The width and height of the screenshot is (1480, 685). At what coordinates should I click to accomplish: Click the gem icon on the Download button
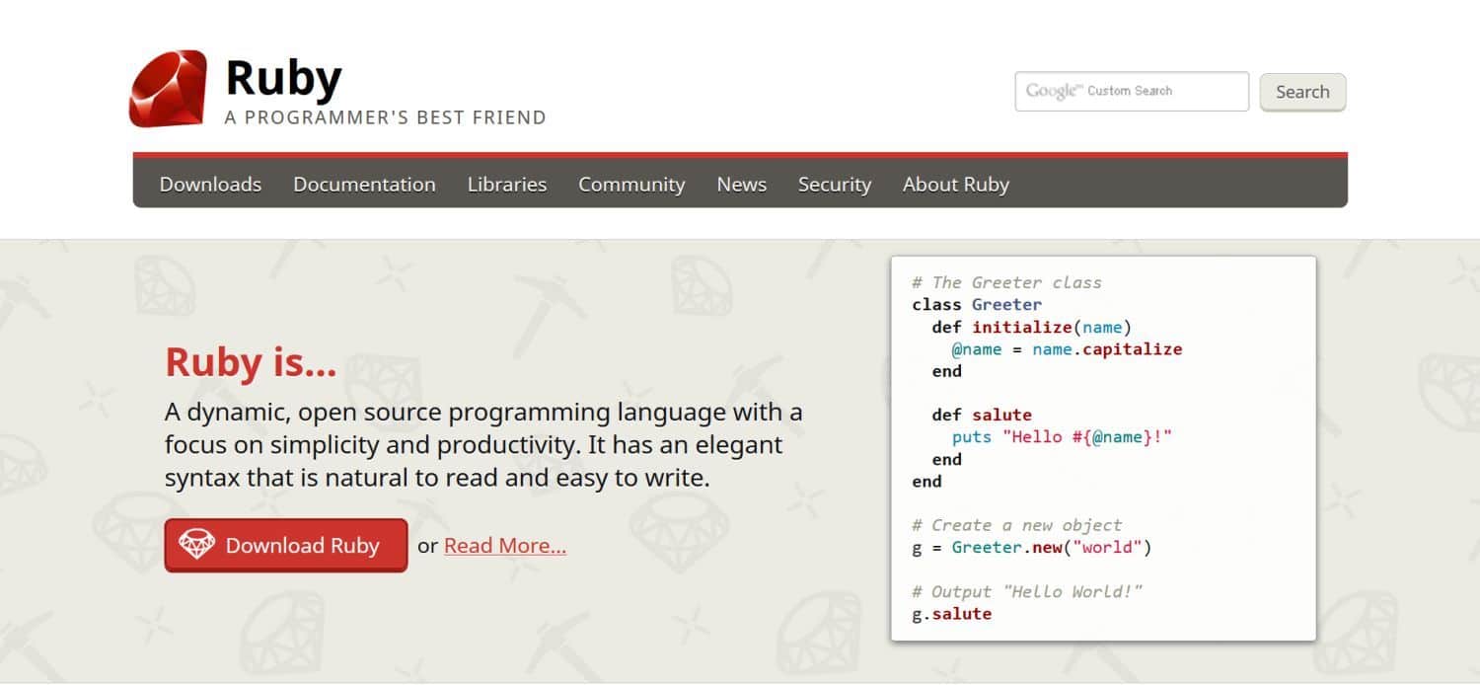coord(196,545)
